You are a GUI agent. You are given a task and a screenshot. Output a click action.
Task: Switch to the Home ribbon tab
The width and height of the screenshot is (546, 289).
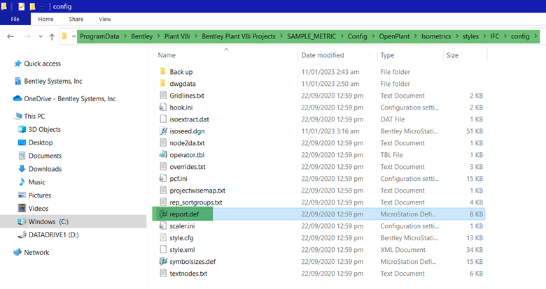pos(45,19)
